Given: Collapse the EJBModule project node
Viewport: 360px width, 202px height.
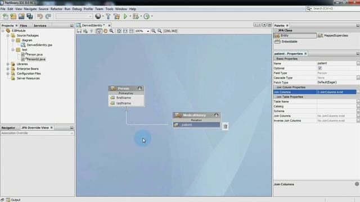Looking at the screenshot, I should pos(3,31).
